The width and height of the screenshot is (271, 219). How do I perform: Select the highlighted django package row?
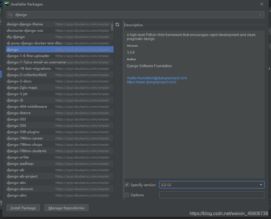point(60,50)
